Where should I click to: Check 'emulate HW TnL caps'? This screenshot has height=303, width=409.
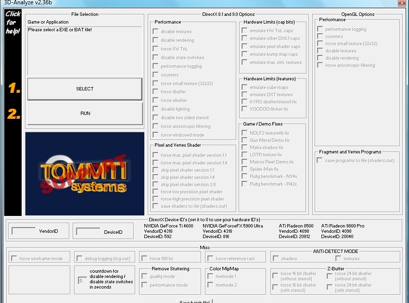[244, 30]
